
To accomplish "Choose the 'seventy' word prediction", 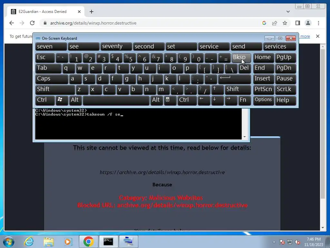I will pyautogui.click(x=116, y=46).
